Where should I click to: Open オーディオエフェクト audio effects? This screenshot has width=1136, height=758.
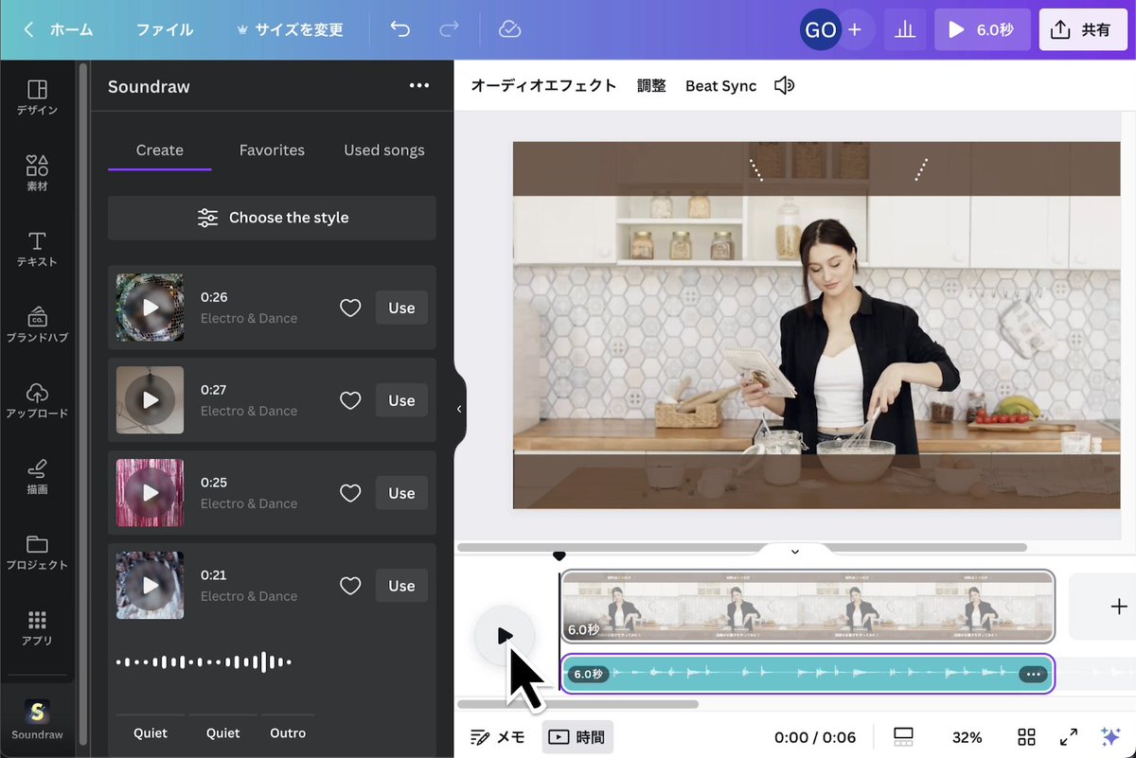[543, 86]
